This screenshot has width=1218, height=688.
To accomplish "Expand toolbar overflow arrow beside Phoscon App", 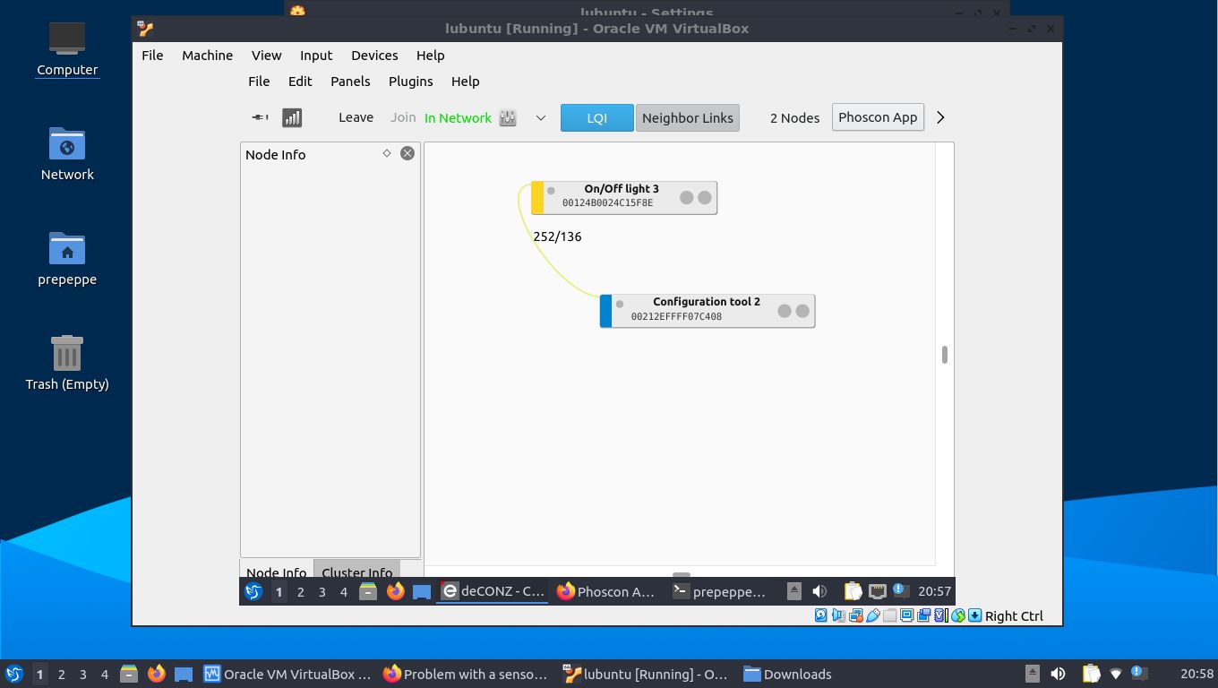I will (x=940, y=117).
